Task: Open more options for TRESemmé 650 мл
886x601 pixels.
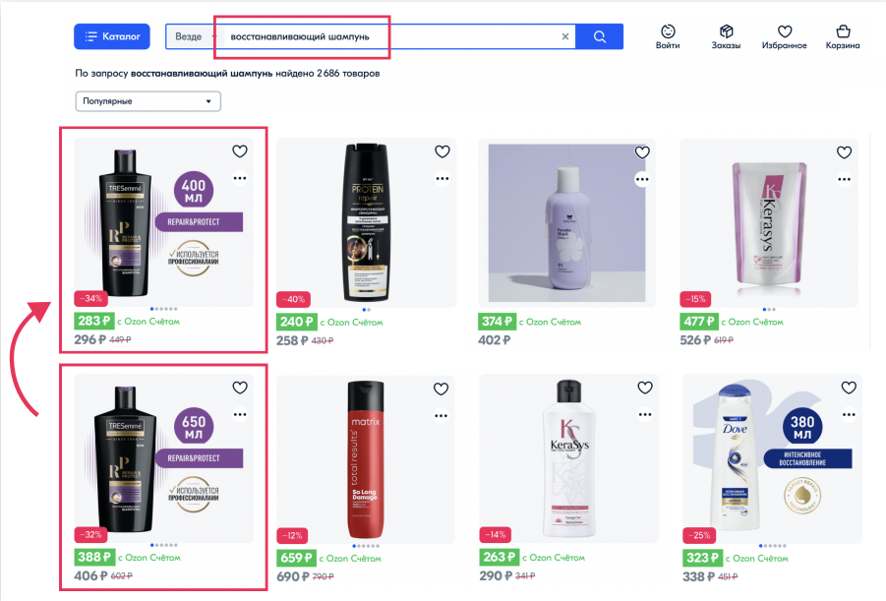Action: (x=240, y=414)
